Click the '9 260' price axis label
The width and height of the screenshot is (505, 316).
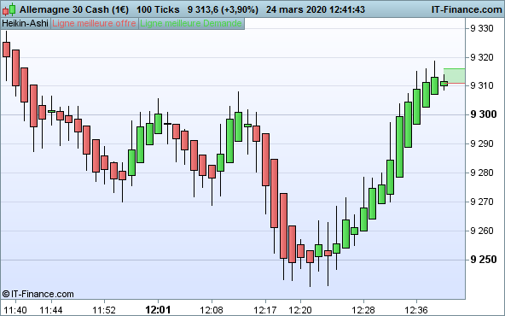(482, 231)
